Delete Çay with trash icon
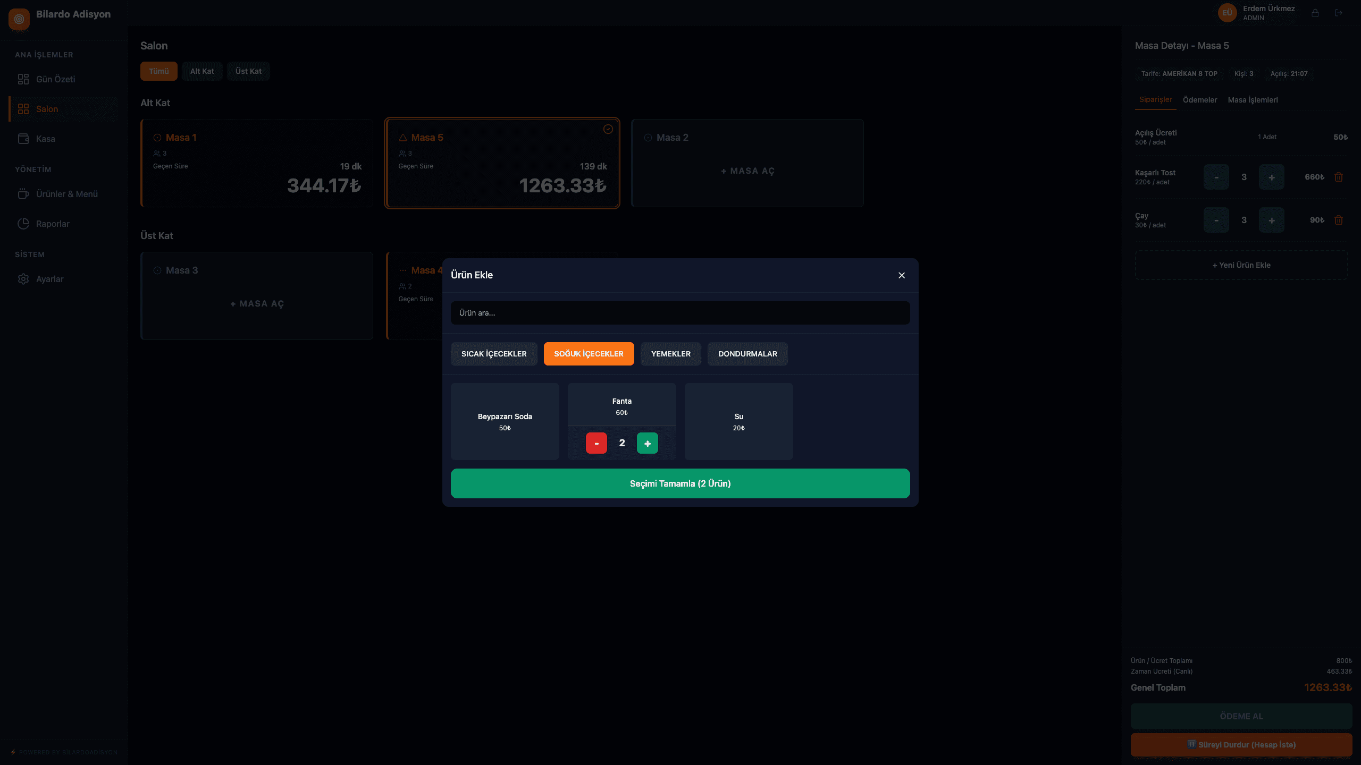The width and height of the screenshot is (1361, 765). coord(1338,220)
